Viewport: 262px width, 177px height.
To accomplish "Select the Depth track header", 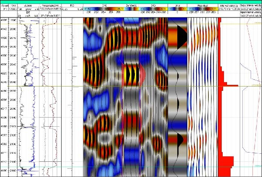I will click(x=4, y=6).
